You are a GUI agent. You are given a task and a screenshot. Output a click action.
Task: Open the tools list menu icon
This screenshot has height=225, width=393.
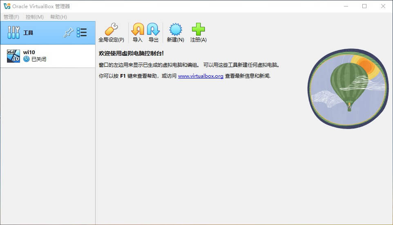click(82, 33)
